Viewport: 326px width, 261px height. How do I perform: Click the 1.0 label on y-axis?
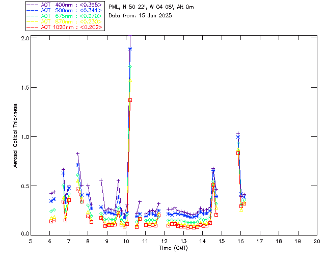(x=25, y=137)
